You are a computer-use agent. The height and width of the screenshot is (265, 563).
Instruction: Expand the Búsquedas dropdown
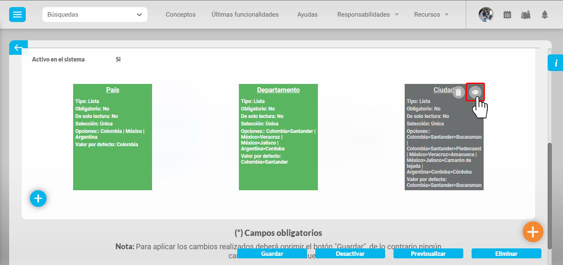[95, 15]
